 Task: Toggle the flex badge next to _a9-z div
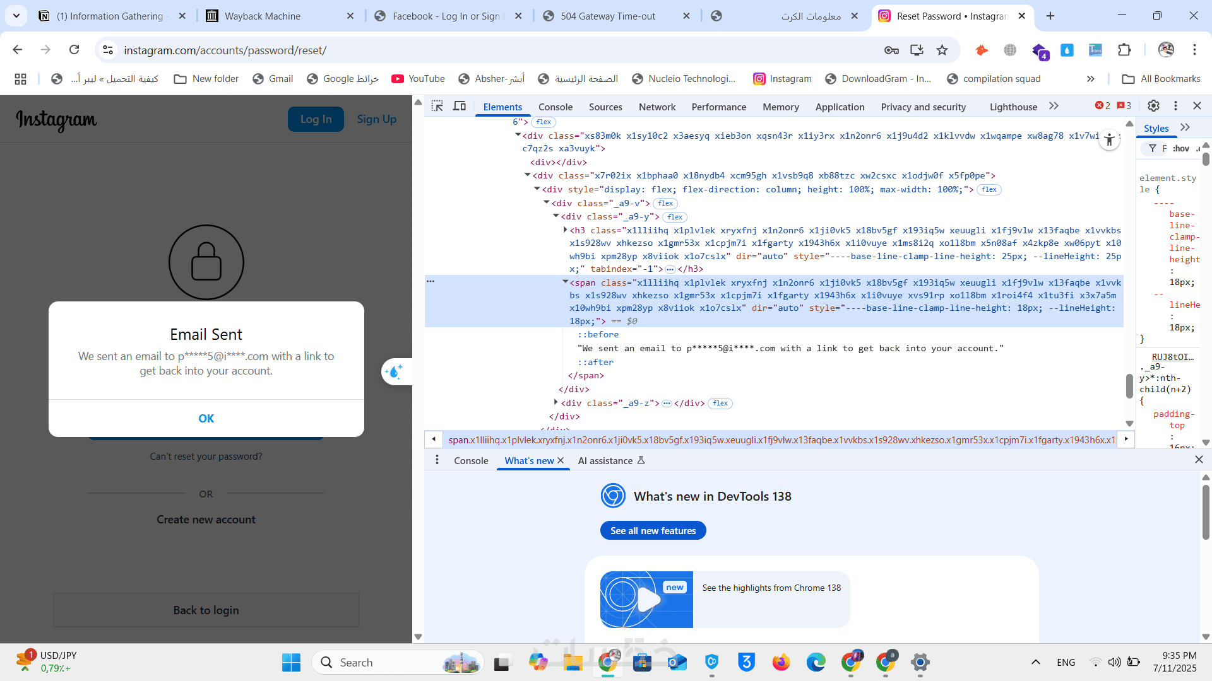(x=720, y=403)
